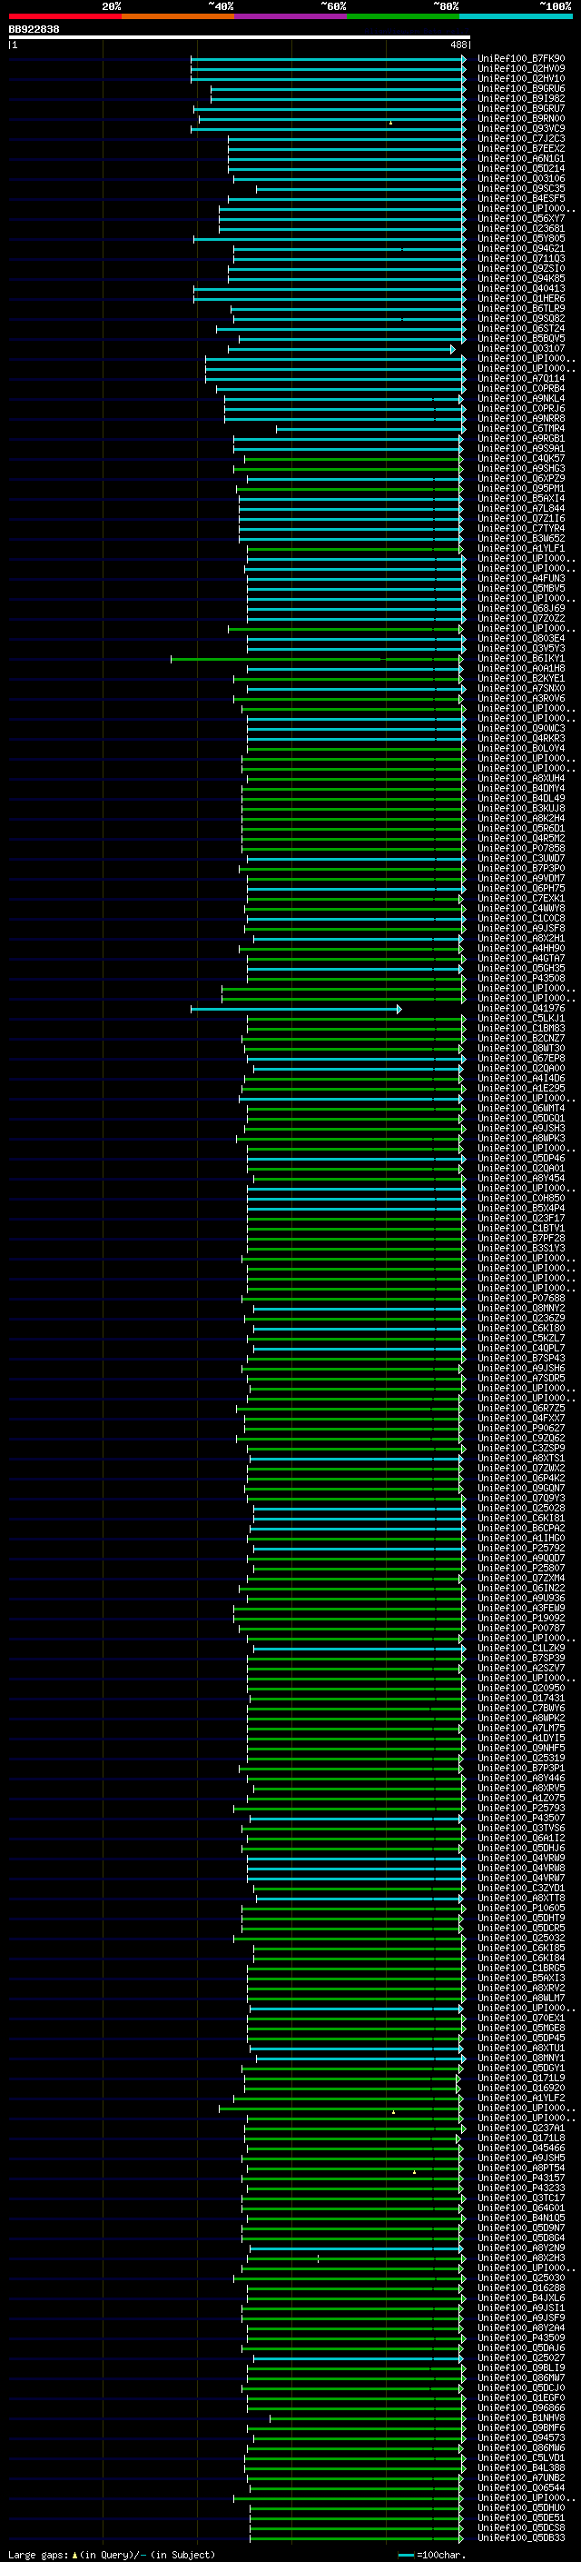This screenshot has width=581, height=2562.
Task: Click the orange segment of the identity color legend
Action: click(178, 16)
